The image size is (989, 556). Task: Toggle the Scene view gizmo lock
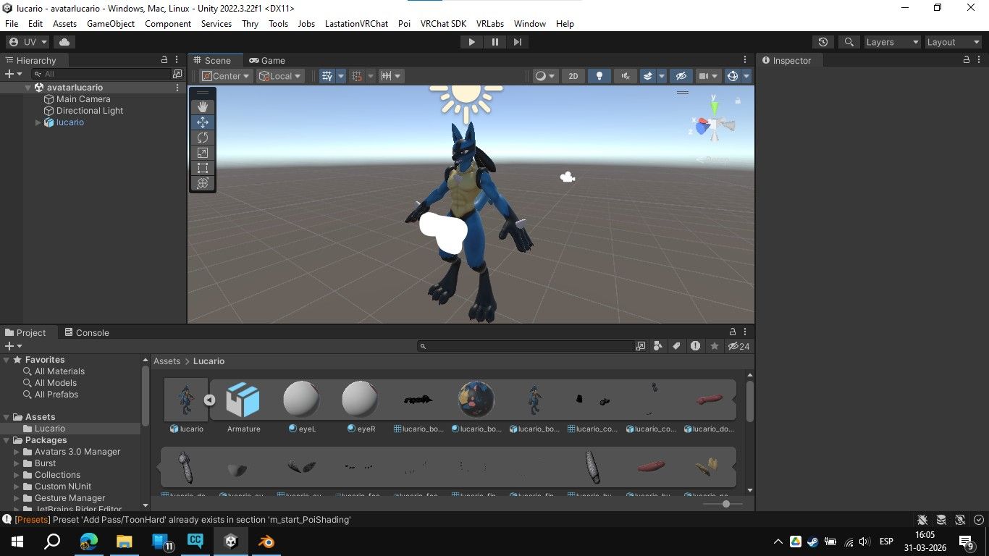pos(738,101)
